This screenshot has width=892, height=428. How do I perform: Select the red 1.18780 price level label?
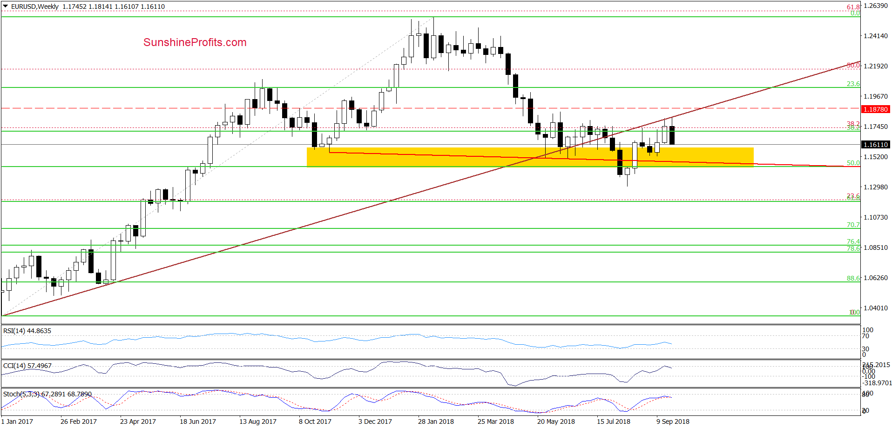[876, 109]
